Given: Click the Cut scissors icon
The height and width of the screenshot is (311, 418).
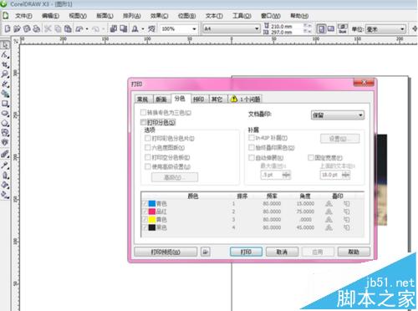Looking at the screenshot, I should [48, 28].
